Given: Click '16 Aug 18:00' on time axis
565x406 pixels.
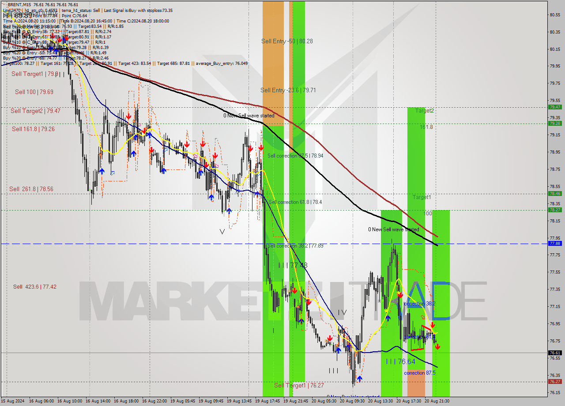Looking at the screenshot, I should pos(126,401).
